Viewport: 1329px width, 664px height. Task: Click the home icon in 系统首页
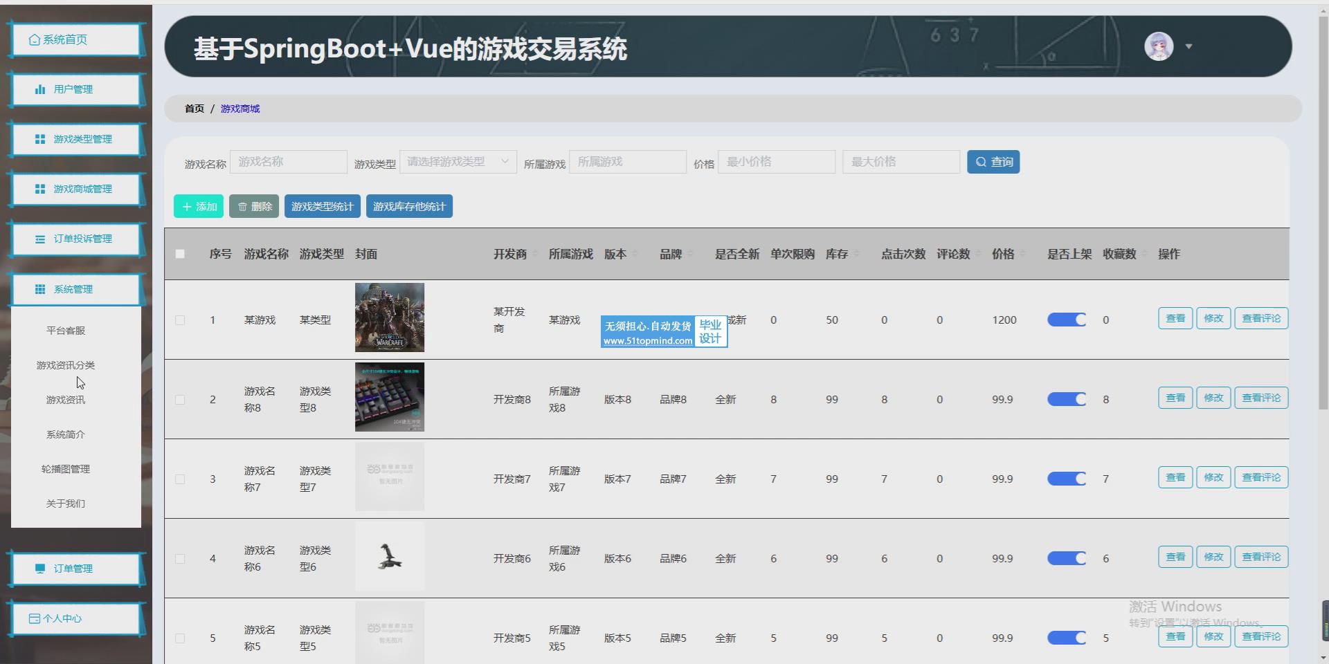tap(34, 40)
